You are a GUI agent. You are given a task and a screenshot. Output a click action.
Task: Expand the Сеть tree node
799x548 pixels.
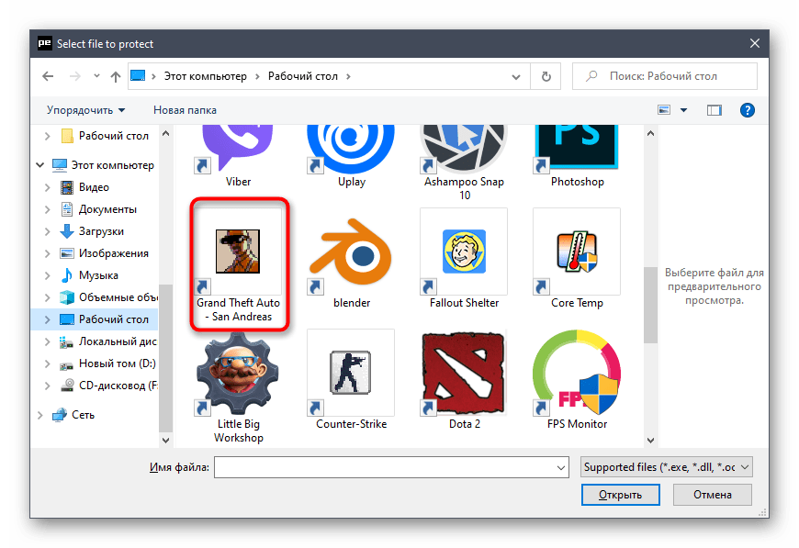pos(40,415)
